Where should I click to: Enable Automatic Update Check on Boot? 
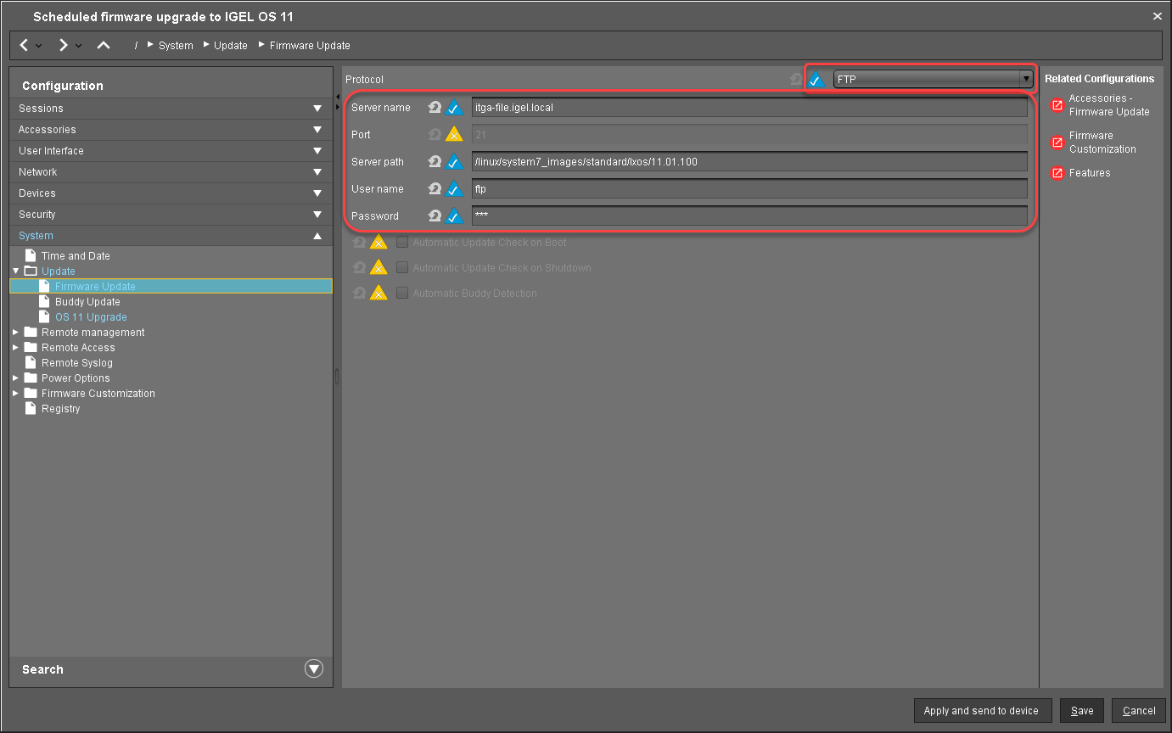pyautogui.click(x=402, y=243)
